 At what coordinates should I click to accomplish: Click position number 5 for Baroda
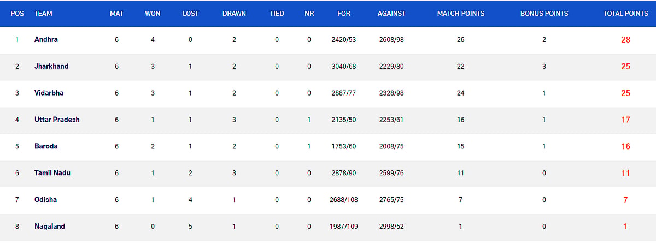(x=17, y=146)
